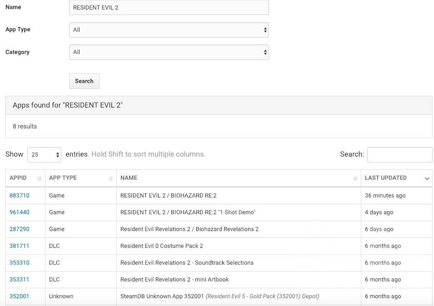Viewport: 434px width, 306px height.
Task: Focus the Name text field
Action: (x=169, y=8)
